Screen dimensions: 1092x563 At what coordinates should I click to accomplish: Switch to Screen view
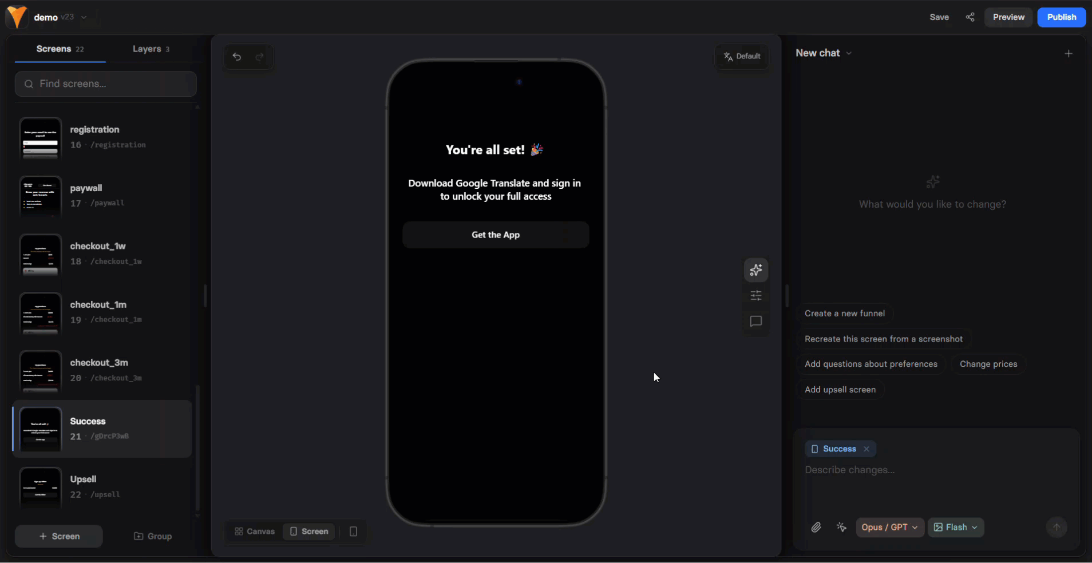click(309, 532)
